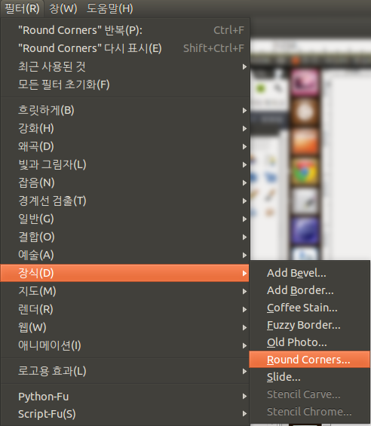This screenshot has width=371, height=426.
Task: Open the 창(W) menu
Action: [63, 8]
